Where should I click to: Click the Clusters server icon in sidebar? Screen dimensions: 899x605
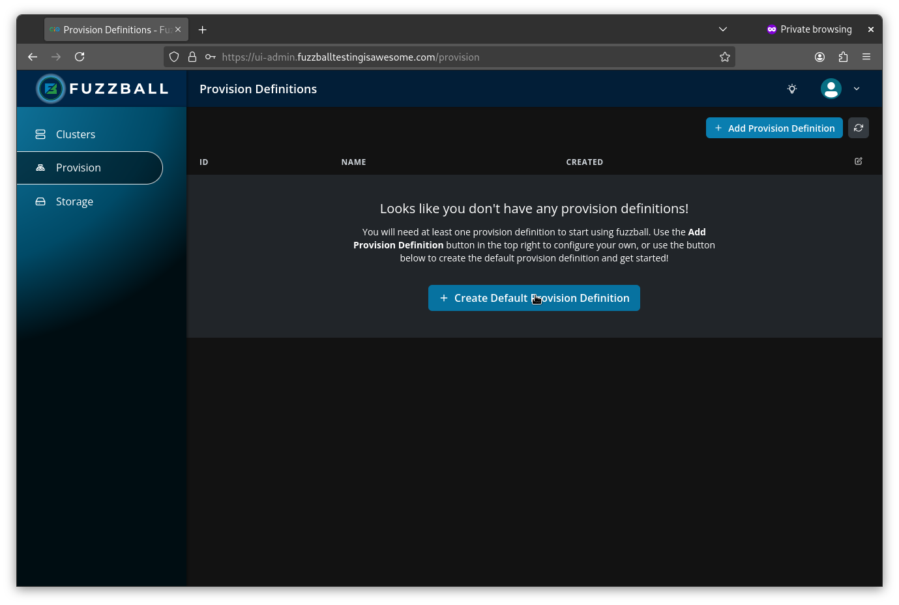tap(40, 134)
